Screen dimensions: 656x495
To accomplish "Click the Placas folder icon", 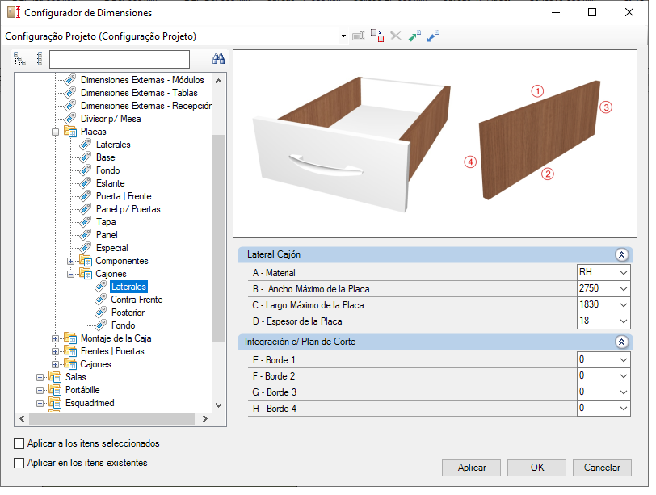I will [70, 132].
